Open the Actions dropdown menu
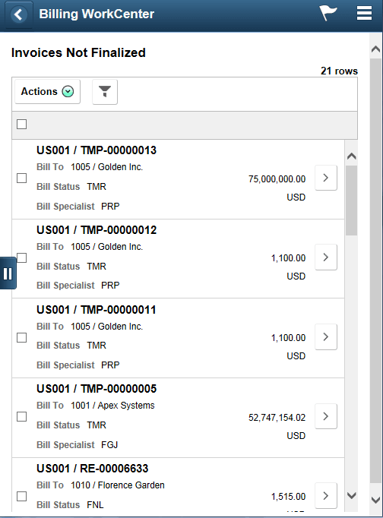The height and width of the screenshot is (518, 383). tap(48, 91)
